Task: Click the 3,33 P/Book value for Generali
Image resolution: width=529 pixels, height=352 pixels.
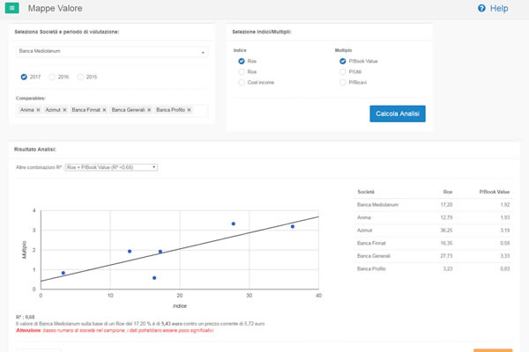Action: (x=504, y=256)
